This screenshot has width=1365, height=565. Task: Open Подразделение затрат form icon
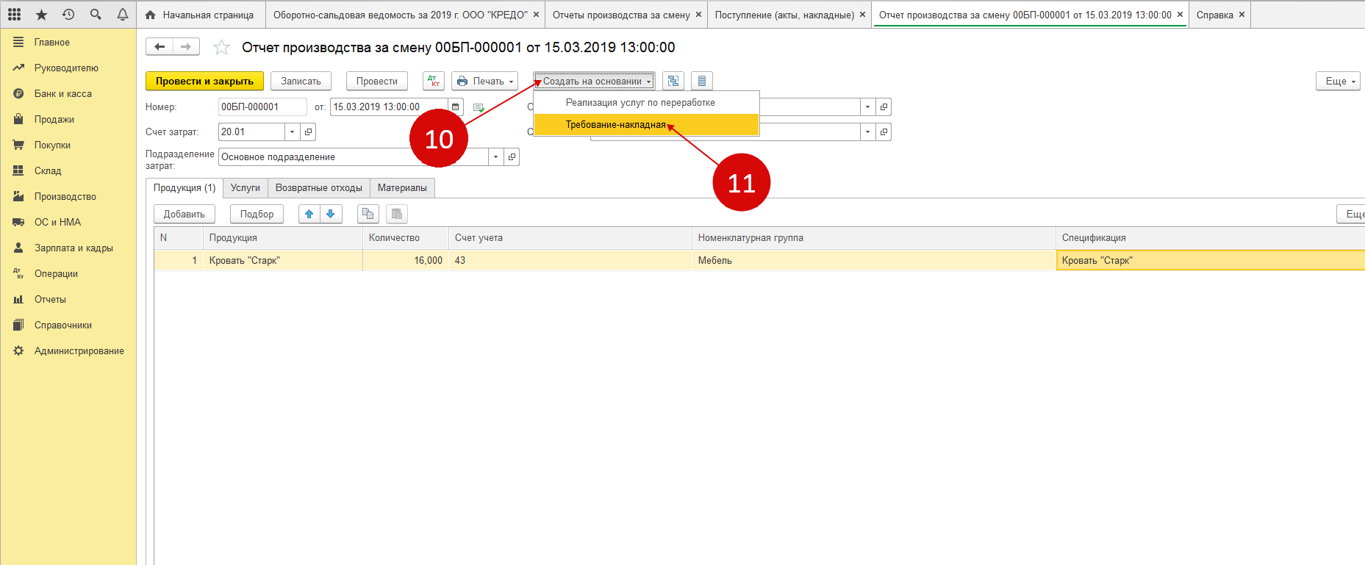click(x=512, y=157)
